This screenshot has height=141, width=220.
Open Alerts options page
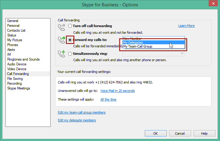tap(28, 50)
